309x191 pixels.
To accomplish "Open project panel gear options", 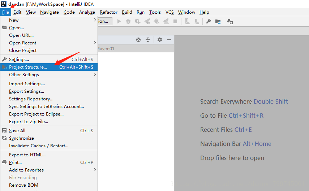I will coord(160,40).
